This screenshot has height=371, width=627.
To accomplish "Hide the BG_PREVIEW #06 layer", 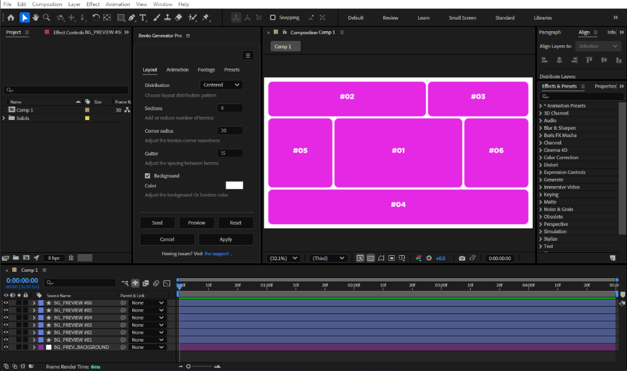I will coord(6,303).
